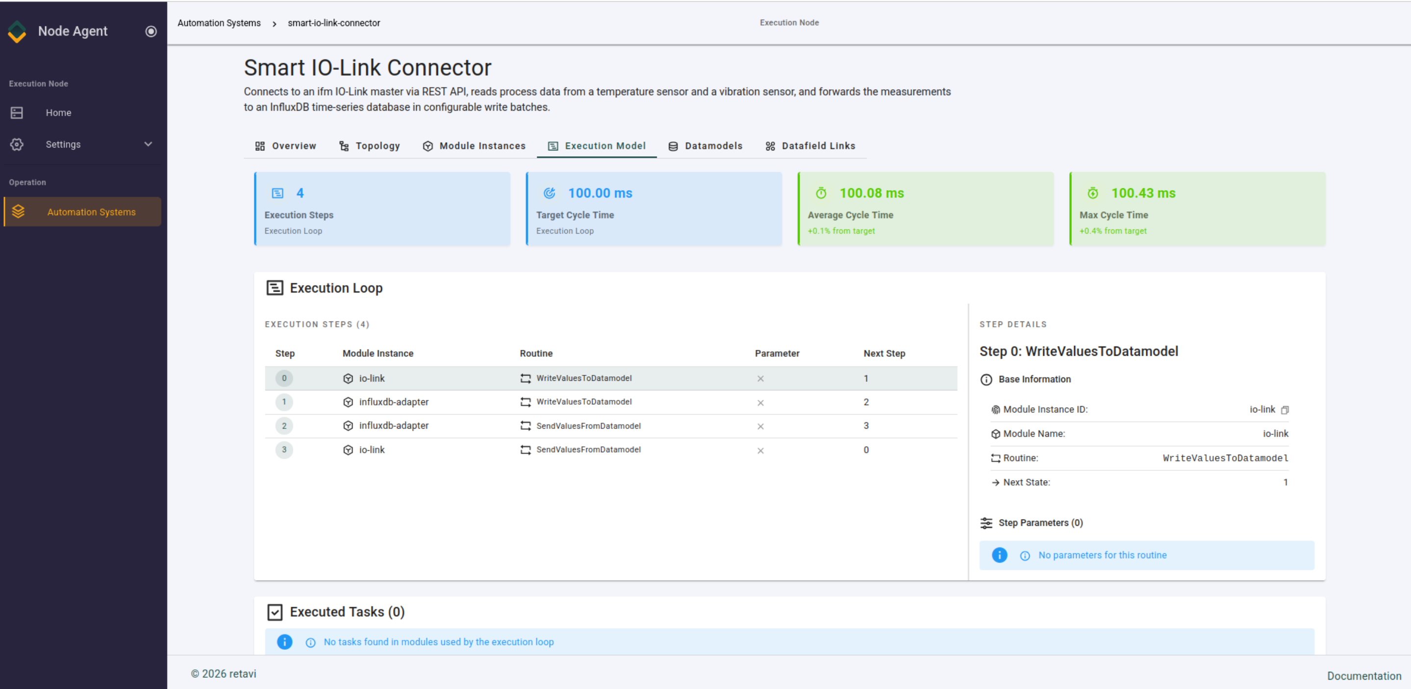
Task: Select step 3 io-link row
Action: click(611, 450)
